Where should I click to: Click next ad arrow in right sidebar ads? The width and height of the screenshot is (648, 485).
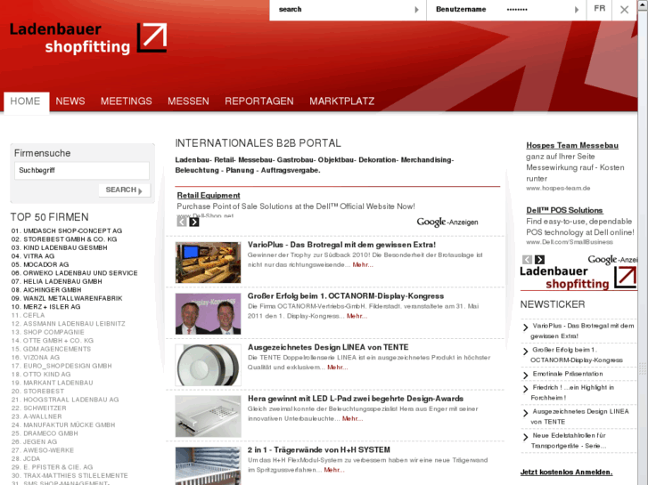tap(540, 260)
